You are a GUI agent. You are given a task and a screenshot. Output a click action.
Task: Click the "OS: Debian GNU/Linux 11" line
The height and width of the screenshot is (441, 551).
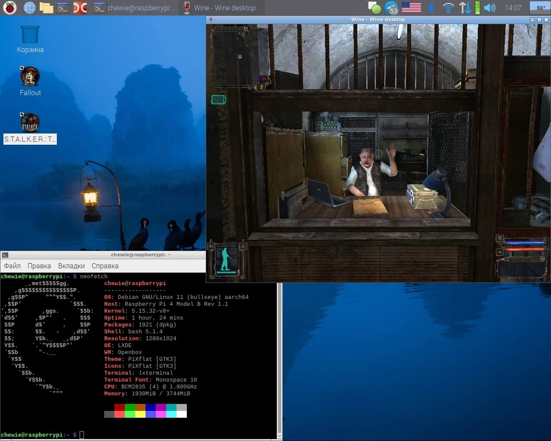176,297
